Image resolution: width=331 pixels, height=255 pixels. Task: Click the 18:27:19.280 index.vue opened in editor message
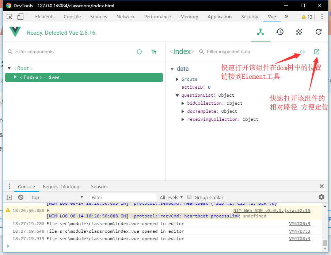coord(115,223)
